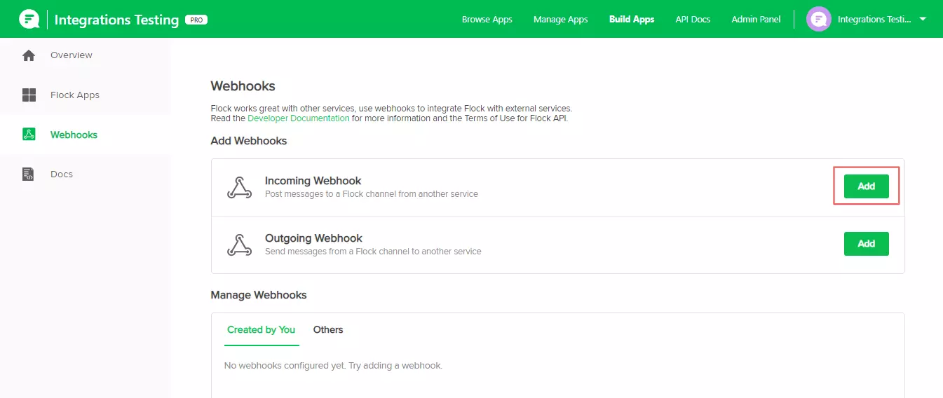This screenshot has width=943, height=398.
Task: Add an Outgoing Webhook
Action: [x=866, y=244]
